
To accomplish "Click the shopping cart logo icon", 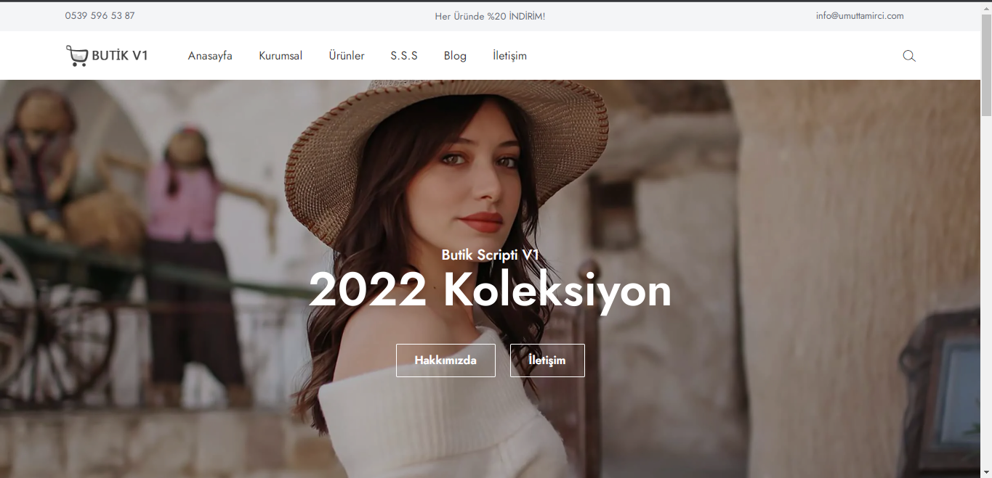I will [76, 56].
